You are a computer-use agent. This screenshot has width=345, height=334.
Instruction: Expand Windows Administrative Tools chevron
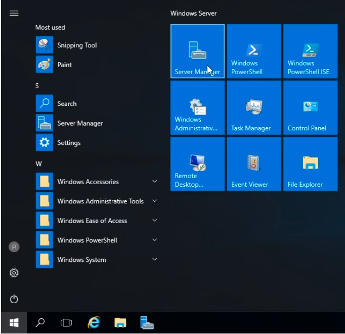tap(155, 201)
